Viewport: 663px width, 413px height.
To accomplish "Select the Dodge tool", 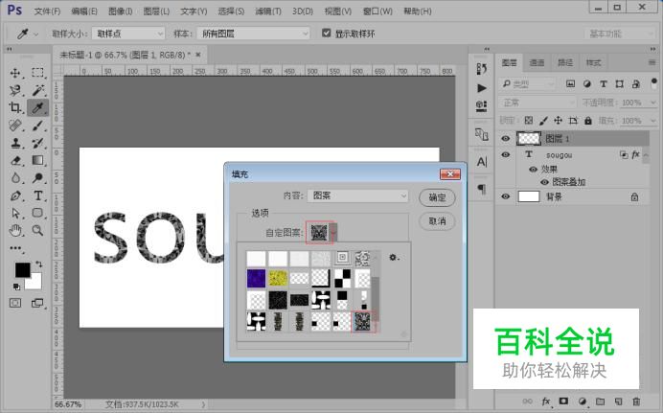I will pyautogui.click(x=37, y=178).
